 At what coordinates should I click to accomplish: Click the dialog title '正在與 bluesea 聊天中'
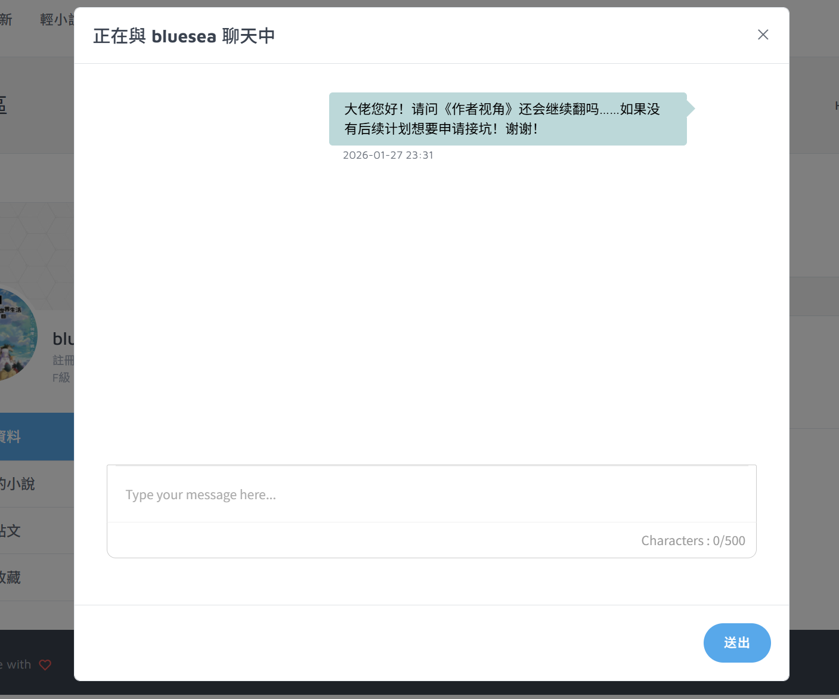(x=184, y=36)
